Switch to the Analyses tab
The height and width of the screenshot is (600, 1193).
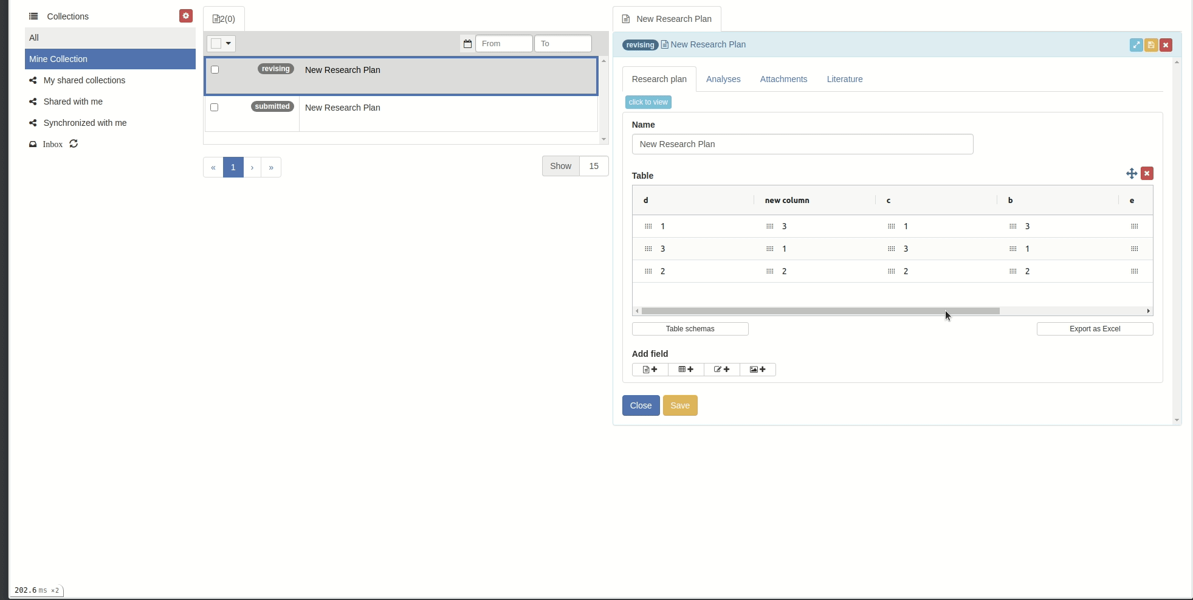(x=723, y=79)
